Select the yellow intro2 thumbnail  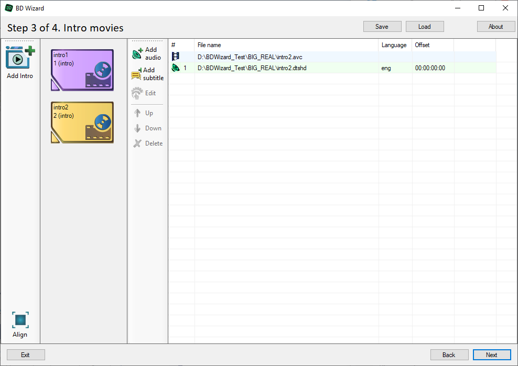[82, 123]
